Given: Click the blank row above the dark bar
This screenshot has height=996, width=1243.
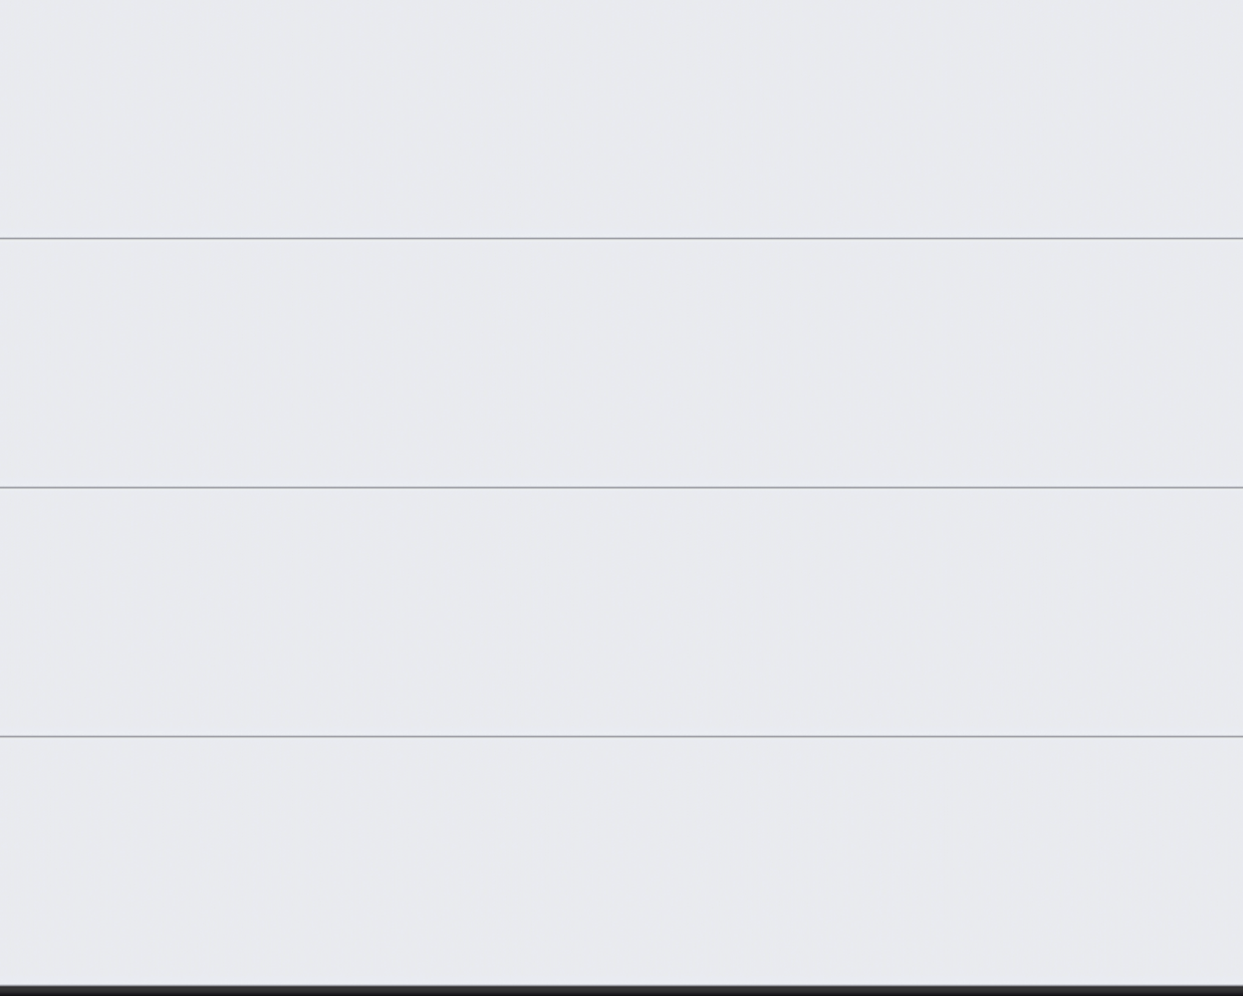Looking at the screenshot, I should (621, 861).
